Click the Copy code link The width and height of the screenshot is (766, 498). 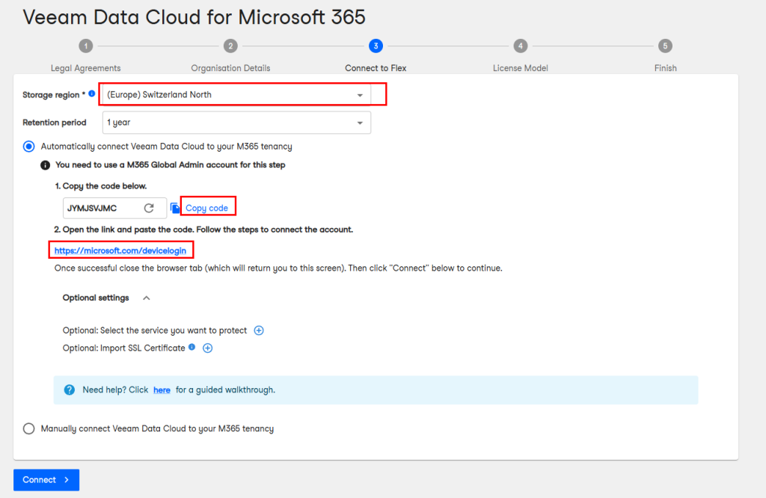coord(206,208)
